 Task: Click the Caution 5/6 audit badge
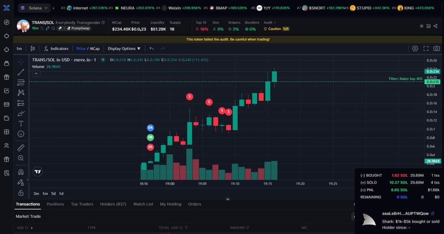[x=276, y=29]
